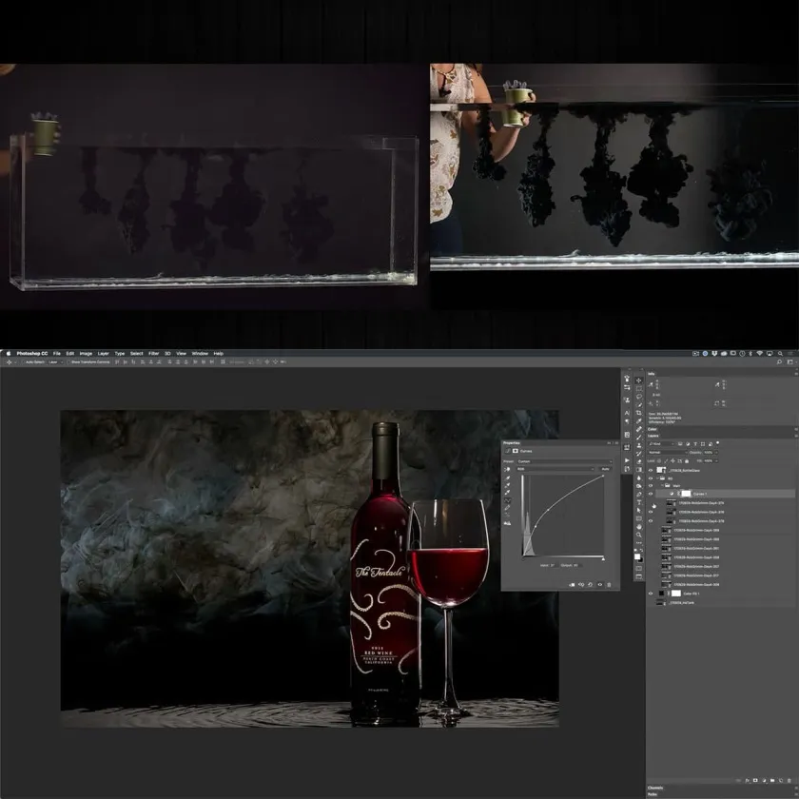The width and height of the screenshot is (799, 799).
Task: Toggle visibility of the BottleGlass layer
Action: coord(652,470)
